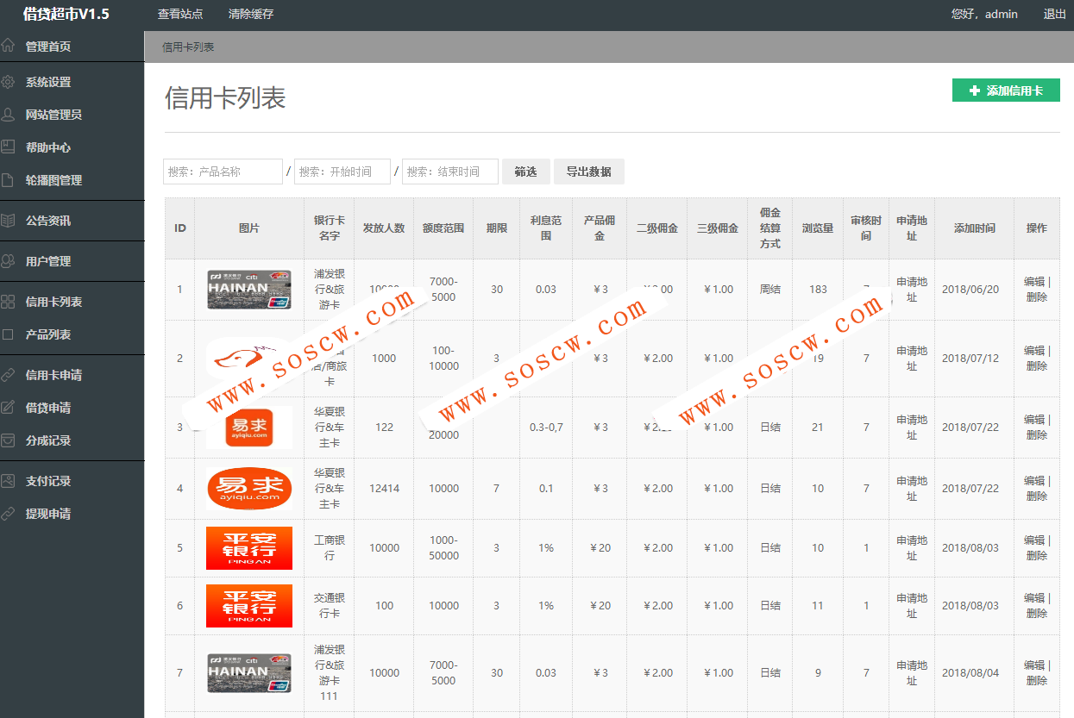Click 平安银行 image in row ID 6
1074x718 pixels.
(x=249, y=606)
